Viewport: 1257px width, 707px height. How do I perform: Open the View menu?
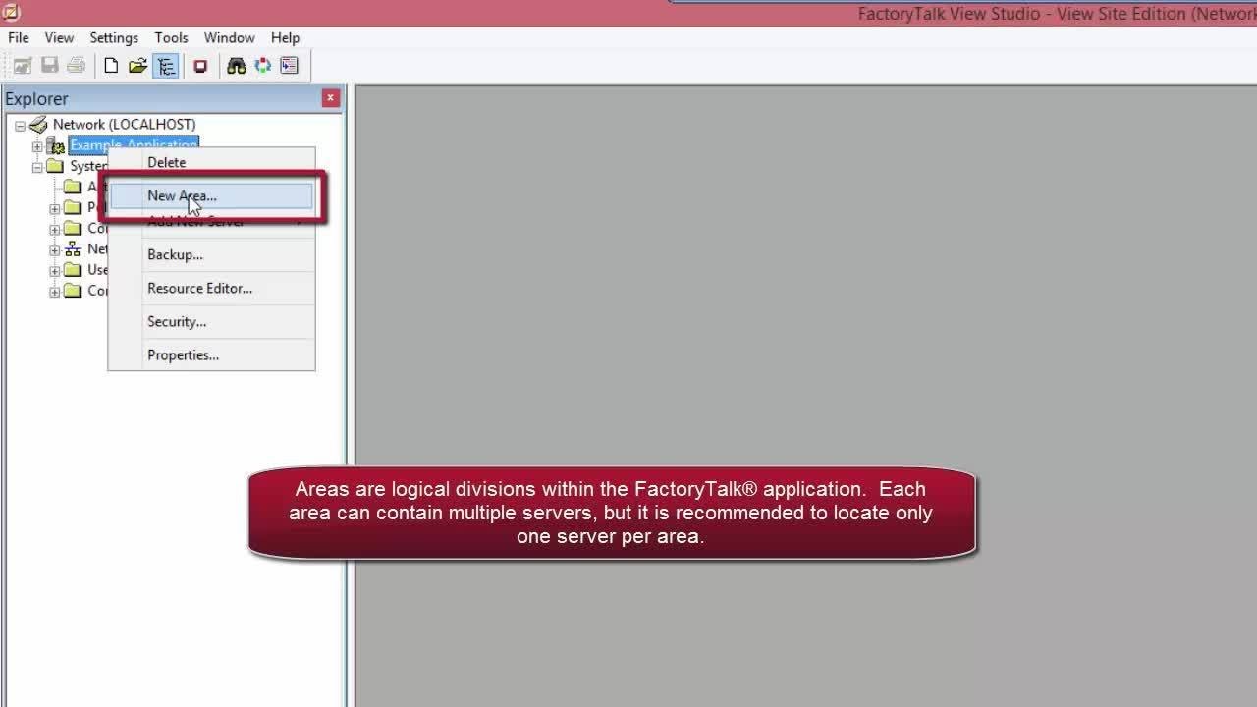[x=59, y=37]
